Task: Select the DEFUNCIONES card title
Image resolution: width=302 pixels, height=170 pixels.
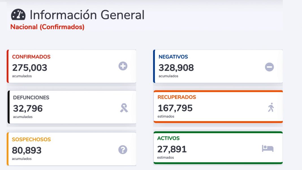Action: (x=31, y=98)
